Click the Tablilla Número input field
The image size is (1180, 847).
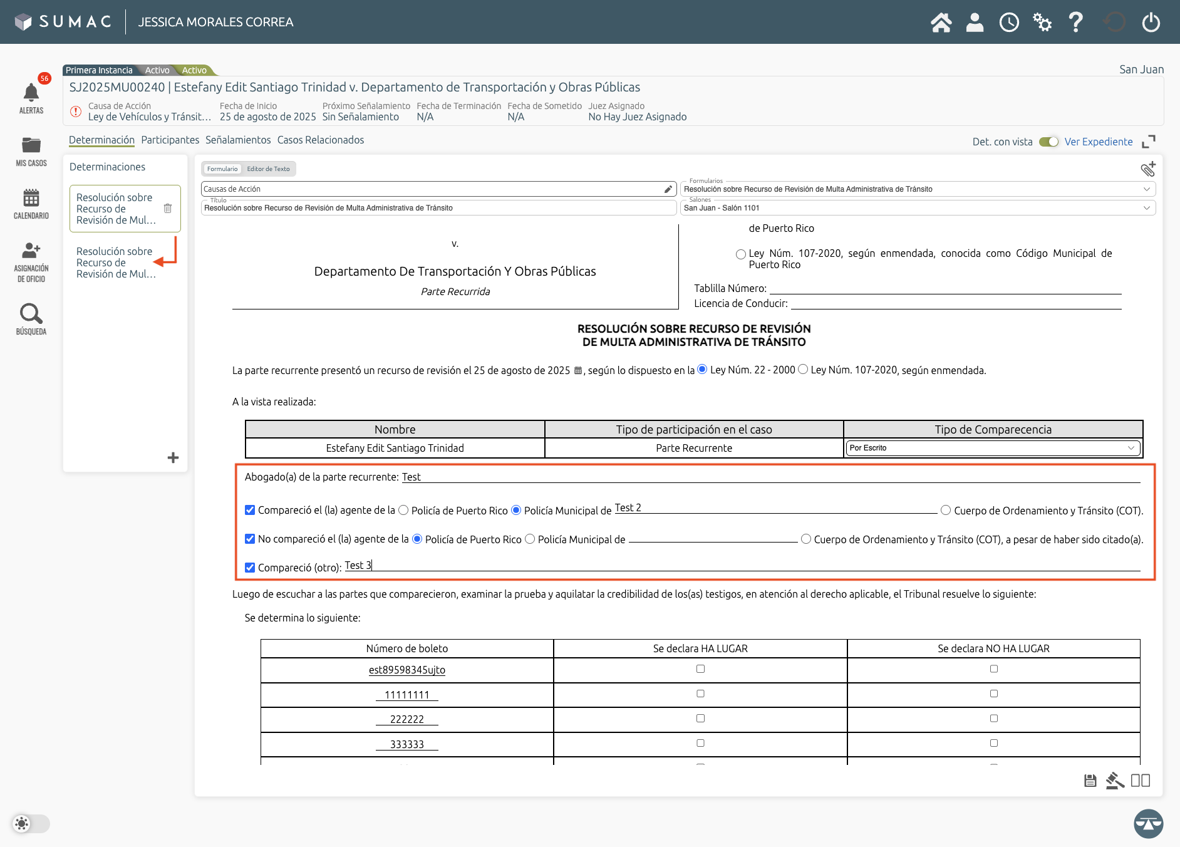[x=945, y=288]
